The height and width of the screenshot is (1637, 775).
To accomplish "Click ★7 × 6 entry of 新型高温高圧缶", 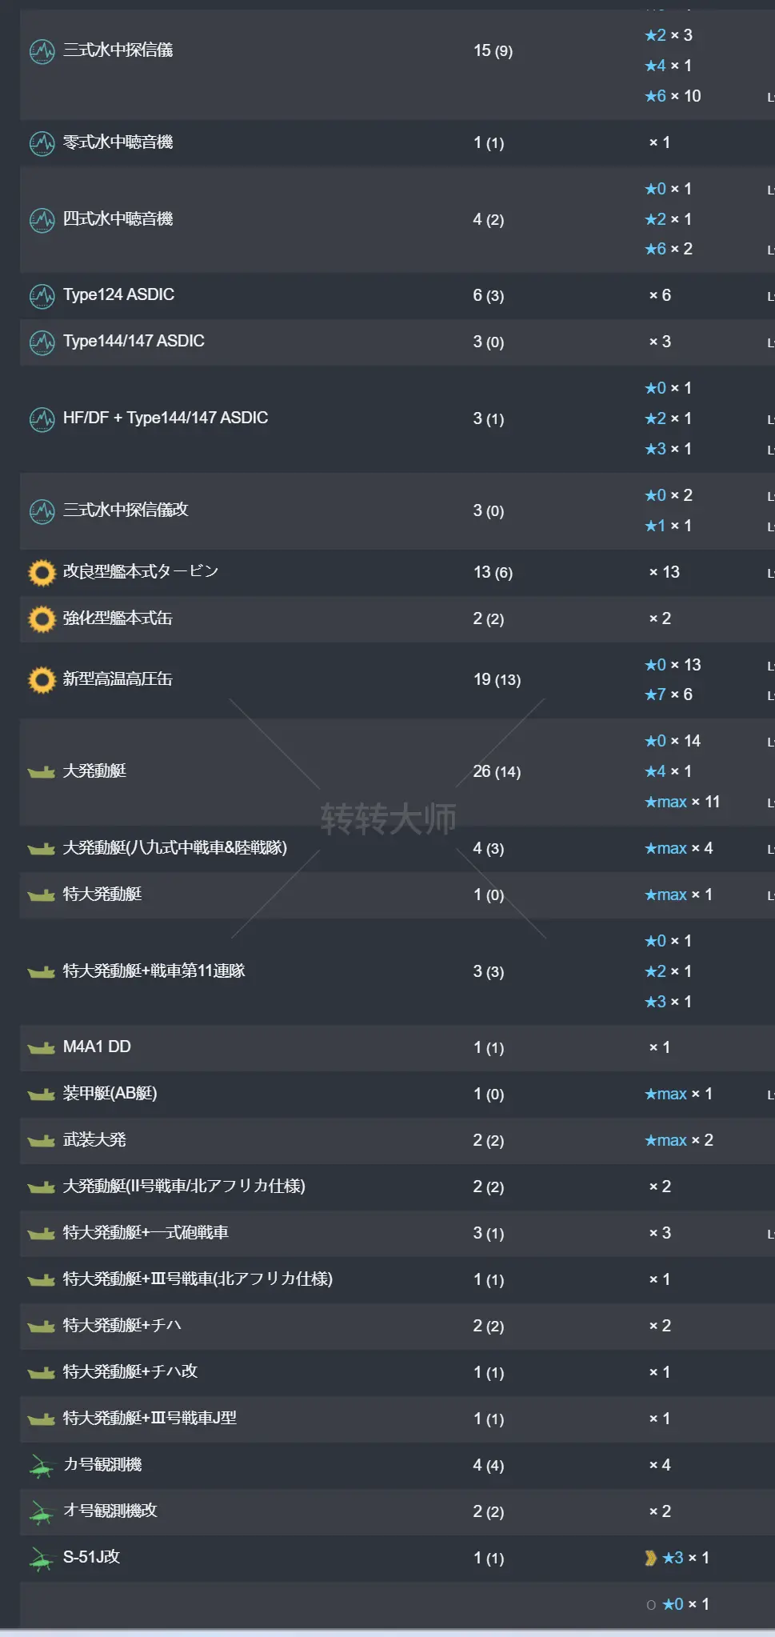I will point(669,694).
